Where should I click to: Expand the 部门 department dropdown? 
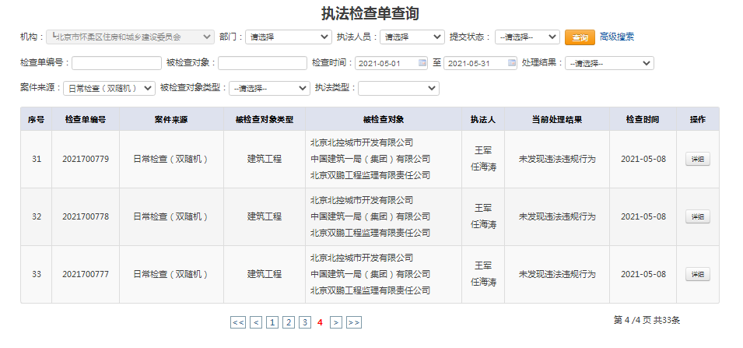(289, 37)
